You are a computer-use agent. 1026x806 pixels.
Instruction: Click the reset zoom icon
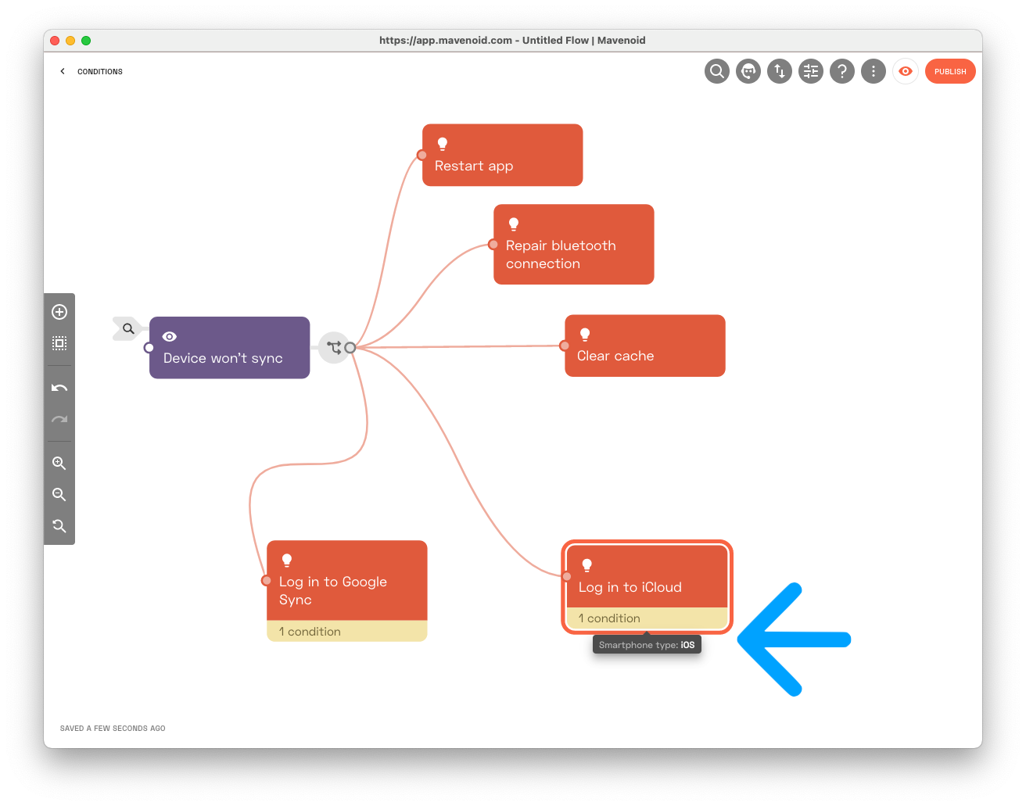click(x=59, y=526)
